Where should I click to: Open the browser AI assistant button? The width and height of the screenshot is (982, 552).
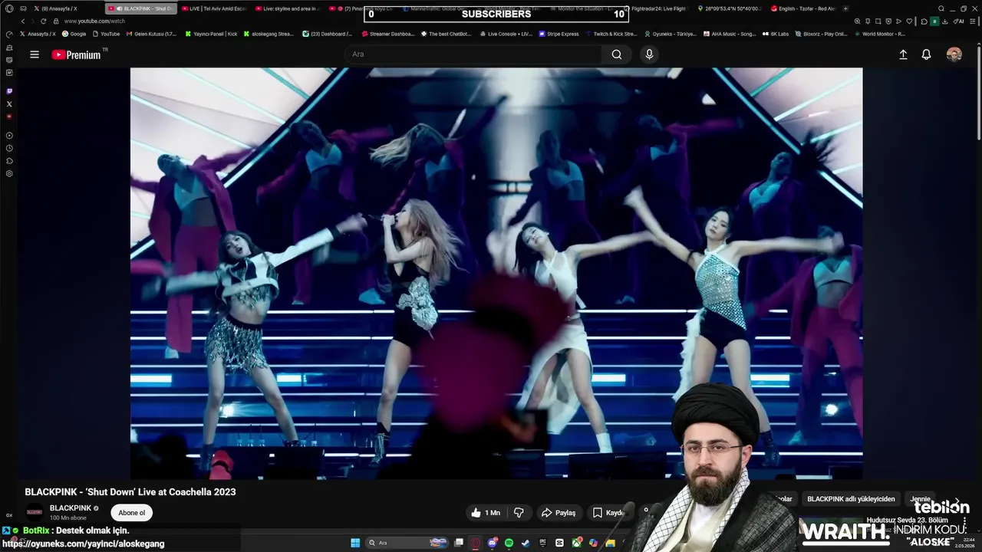coord(960,21)
